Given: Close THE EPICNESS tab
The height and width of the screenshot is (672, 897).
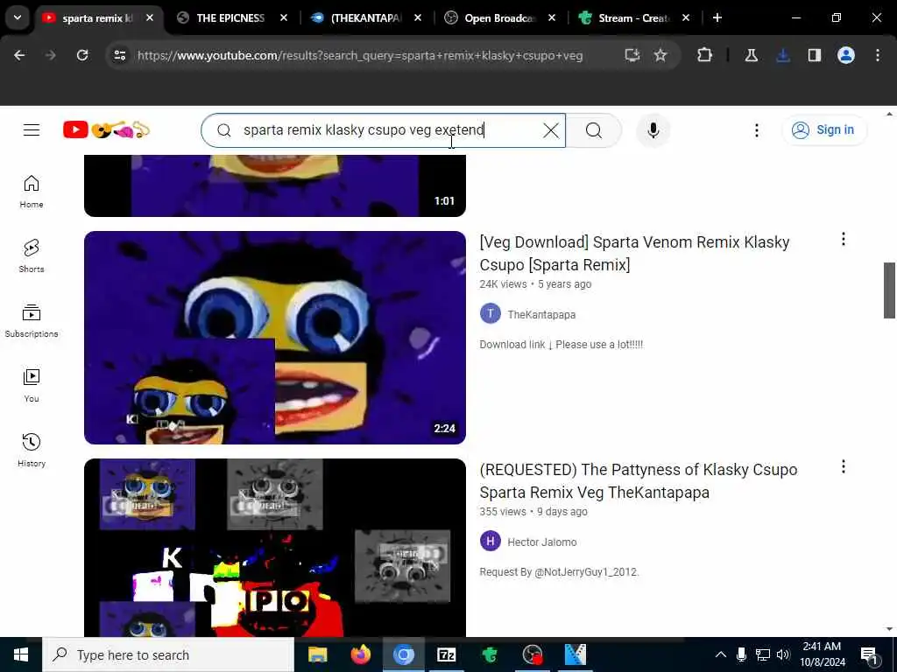Looking at the screenshot, I should tap(284, 17).
